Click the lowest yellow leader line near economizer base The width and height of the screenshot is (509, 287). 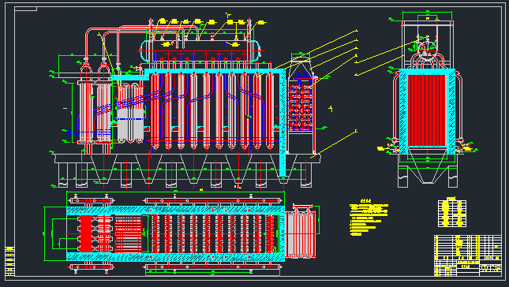(333, 144)
